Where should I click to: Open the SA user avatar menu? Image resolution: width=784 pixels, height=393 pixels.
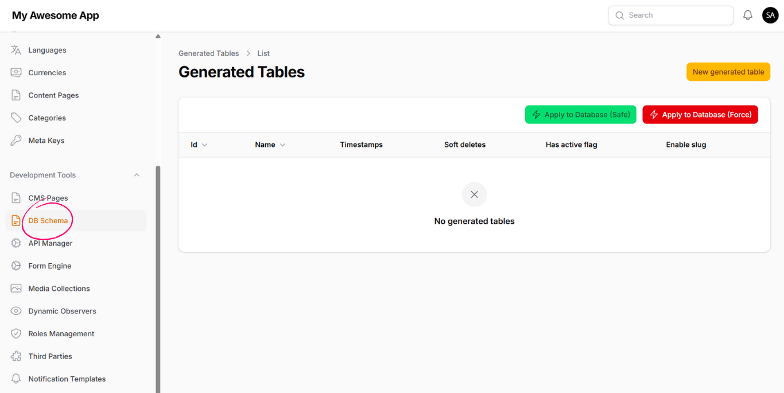click(x=770, y=15)
